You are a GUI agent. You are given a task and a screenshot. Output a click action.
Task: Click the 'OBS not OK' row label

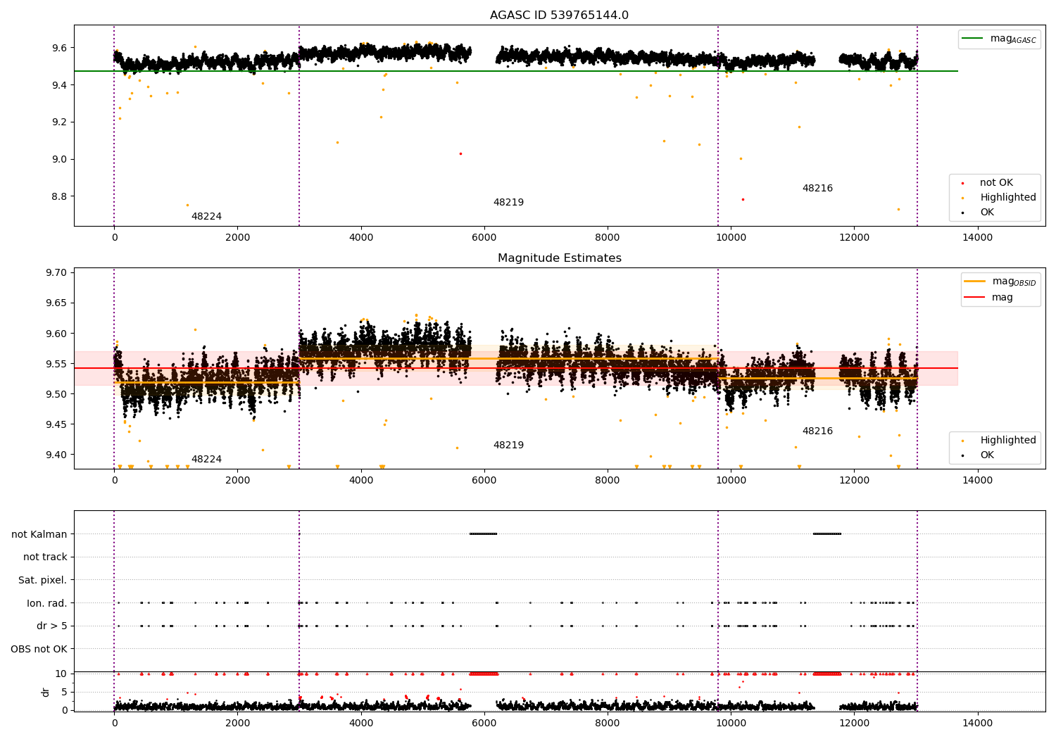coord(39,649)
